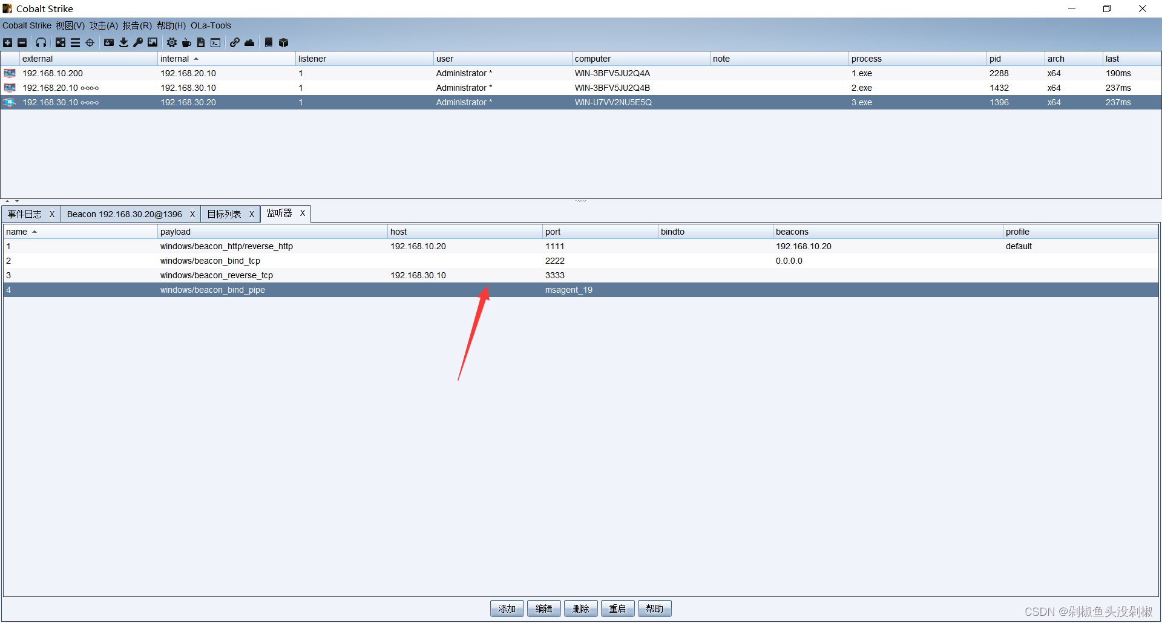Host a file via the chain link icon
1162x623 pixels.
pos(234,42)
